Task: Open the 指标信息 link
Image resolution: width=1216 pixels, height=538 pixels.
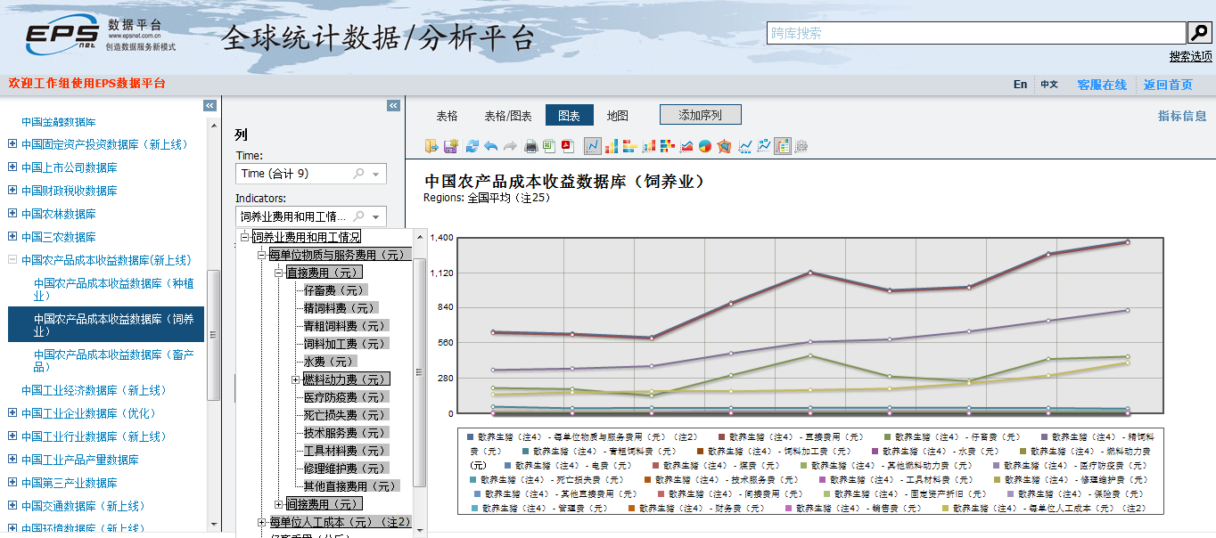Action: (1182, 116)
